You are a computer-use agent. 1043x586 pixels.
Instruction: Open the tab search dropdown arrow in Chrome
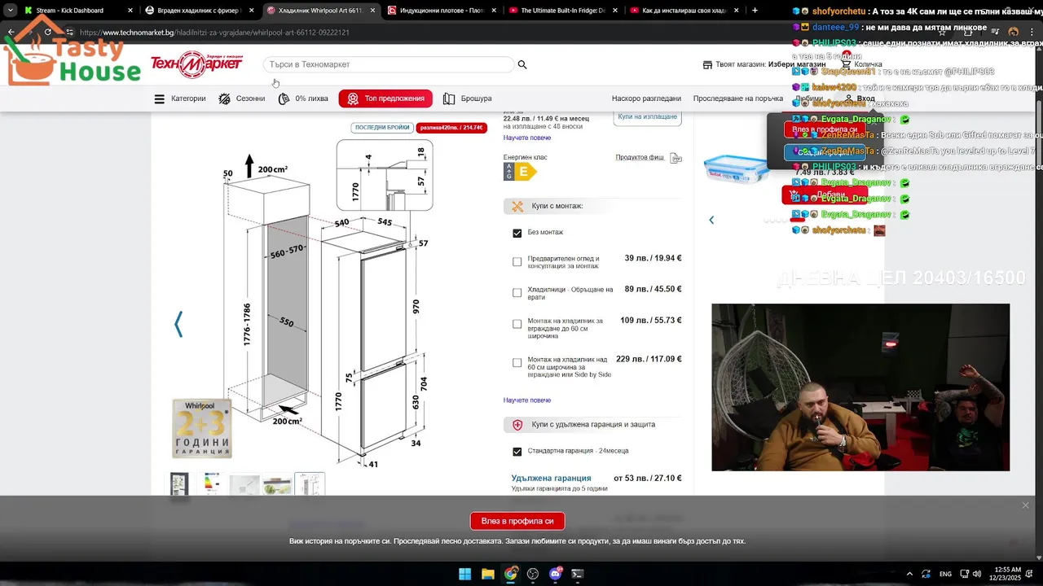11,11
